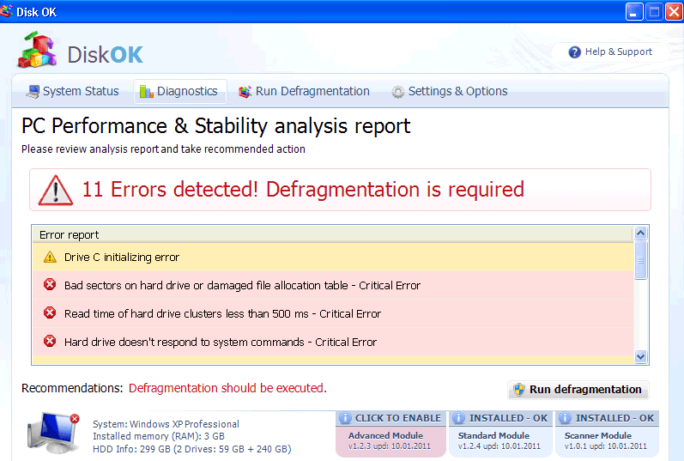The height and width of the screenshot is (461, 684).
Task: Click red error icon beside Bad sectors entry
Action: 50,285
